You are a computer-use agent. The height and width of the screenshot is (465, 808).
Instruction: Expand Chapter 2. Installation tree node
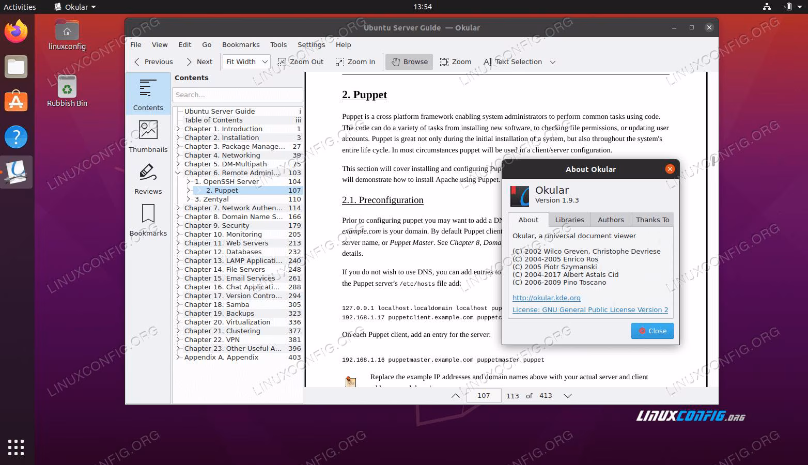coord(178,138)
